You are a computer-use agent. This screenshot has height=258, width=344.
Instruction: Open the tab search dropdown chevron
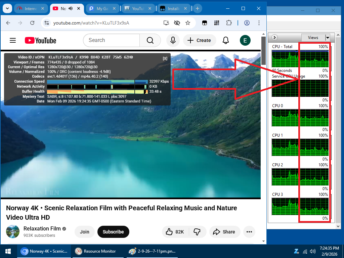click(7, 8)
